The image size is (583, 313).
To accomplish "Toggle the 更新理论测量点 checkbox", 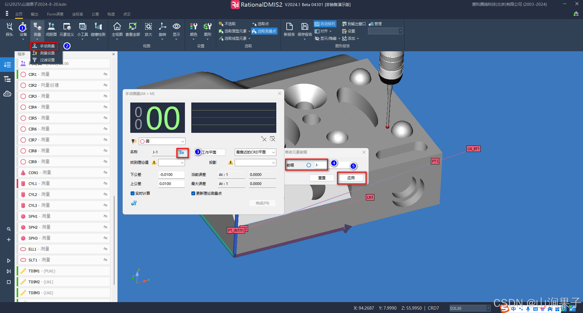I will pos(193,194).
